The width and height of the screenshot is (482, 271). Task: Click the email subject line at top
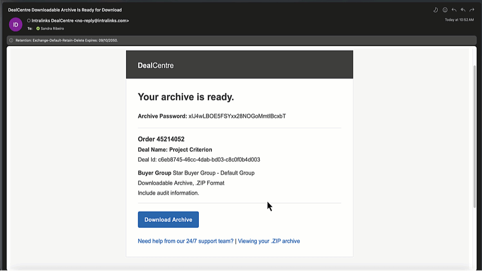pyautogui.click(x=65, y=10)
